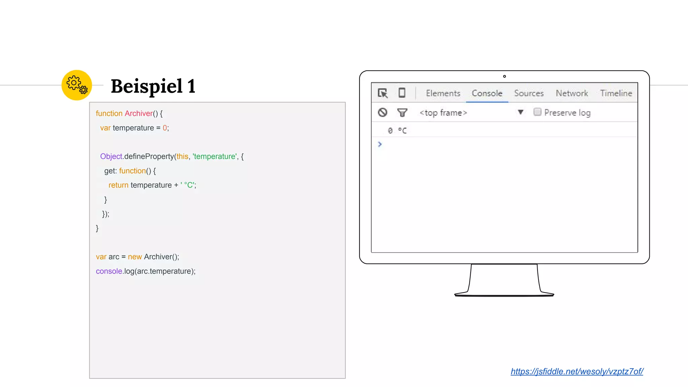Click the clear console icon
The width and height of the screenshot is (688, 387).
pyautogui.click(x=382, y=113)
